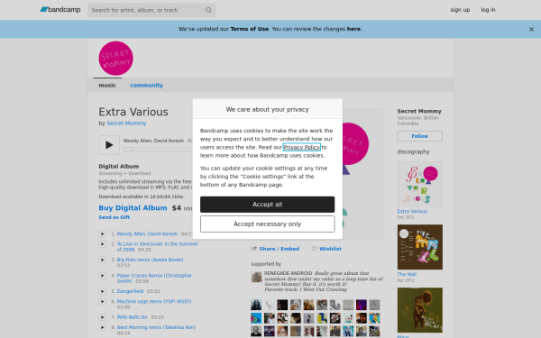Play track 3 Big Fists remix
The width and height of the screenshot is (541, 338).
pyautogui.click(x=102, y=260)
